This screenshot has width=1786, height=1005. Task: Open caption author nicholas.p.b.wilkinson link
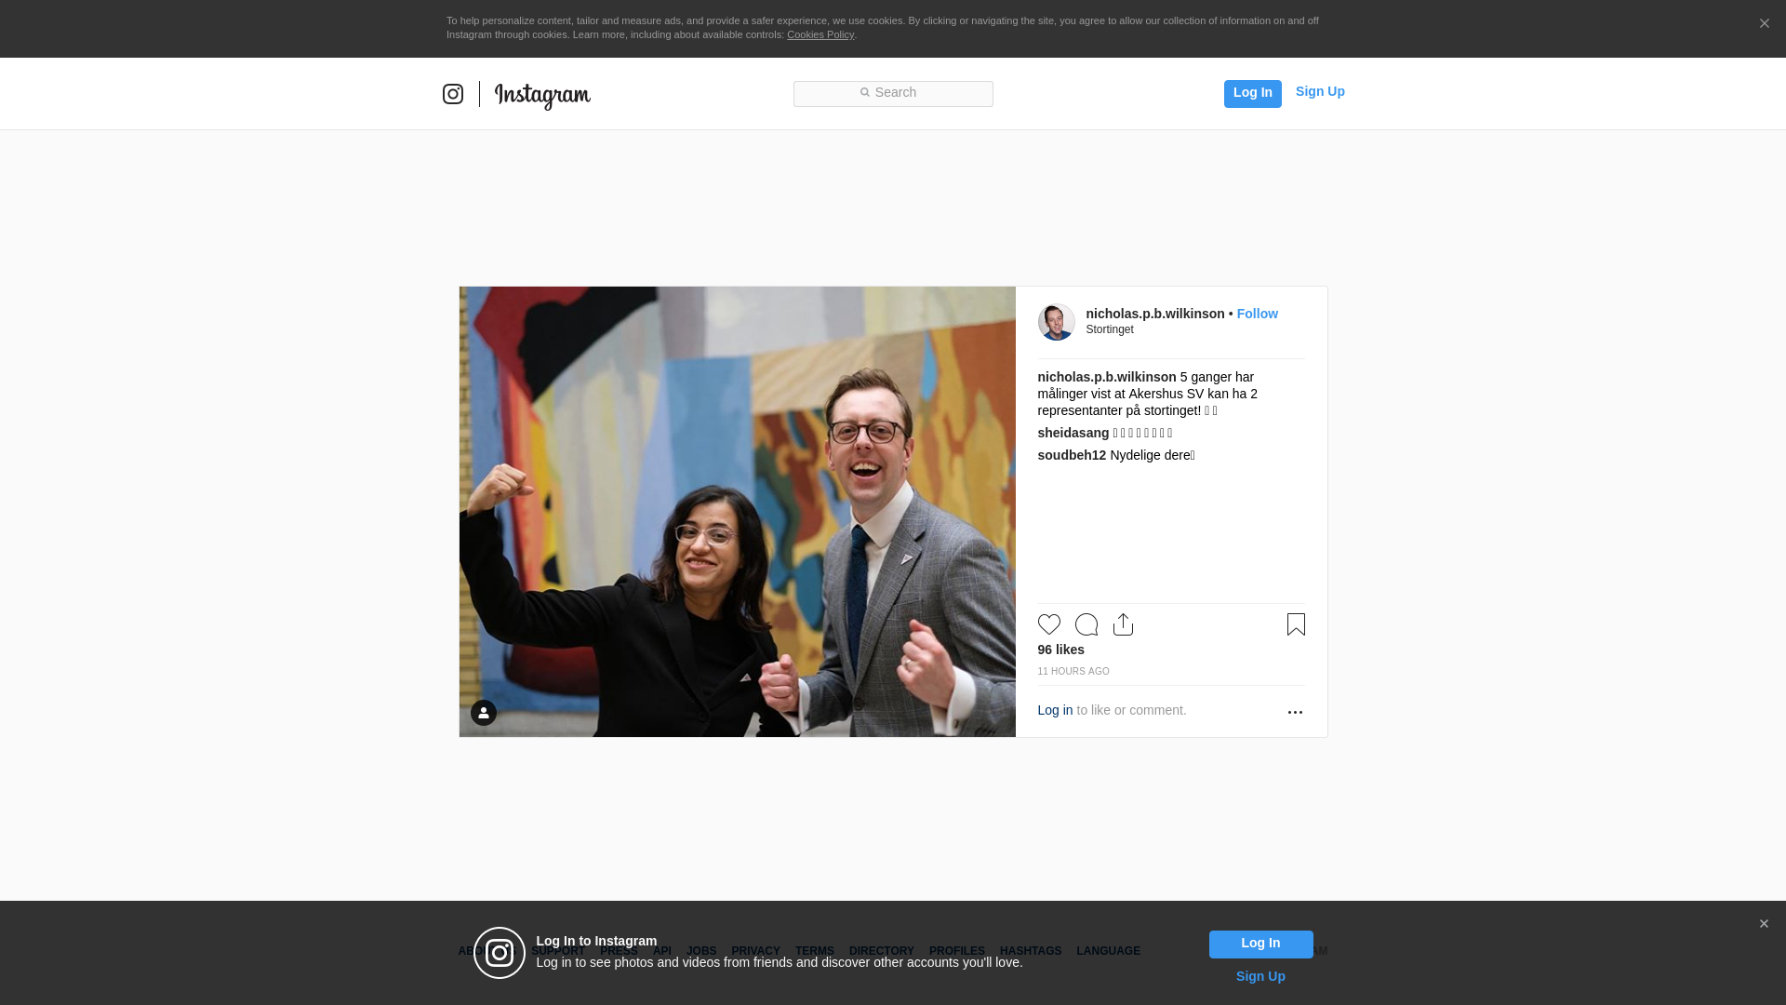1106,377
